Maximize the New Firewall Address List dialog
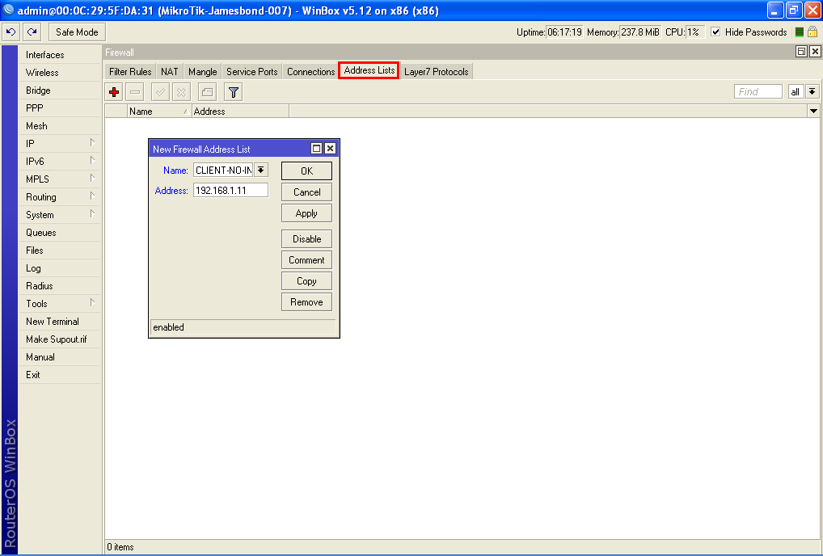This screenshot has width=823, height=556. click(x=316, y=149)
